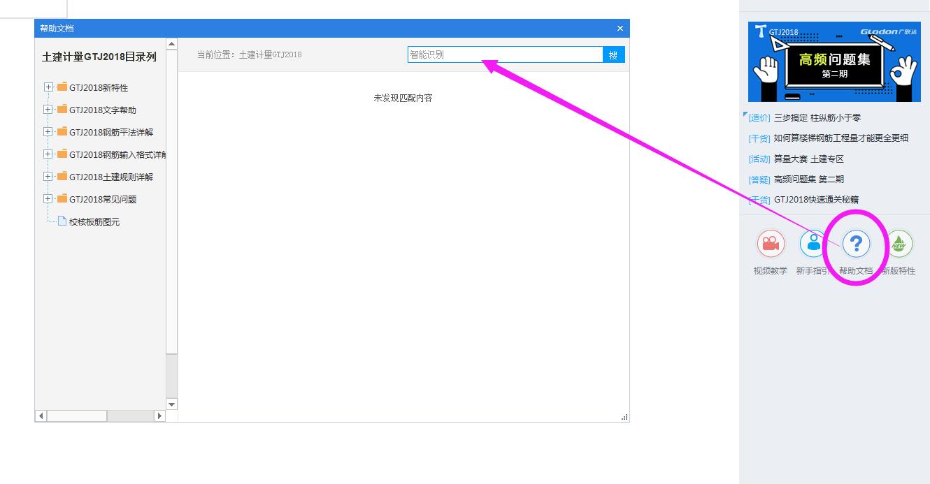The height and width of the screenshot is (484, 930).
Task: Select the GTJ2018土建规则详解 folder icon
Action: tap(62, 177)
